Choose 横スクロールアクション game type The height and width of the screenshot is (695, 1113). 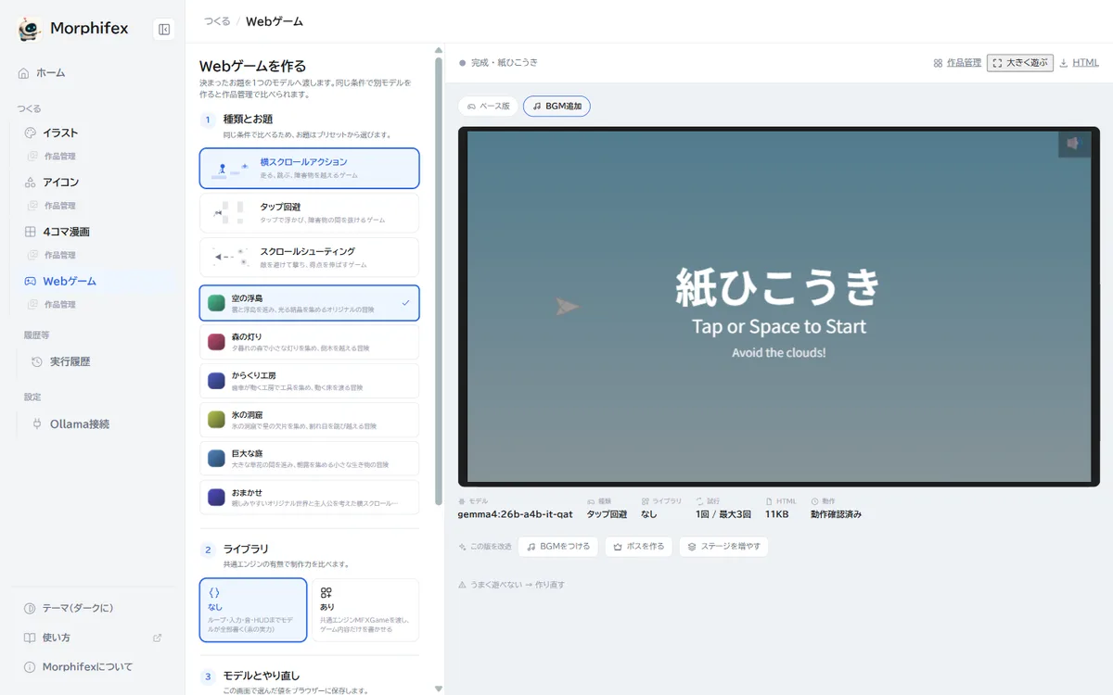click(x=309, y=168)
